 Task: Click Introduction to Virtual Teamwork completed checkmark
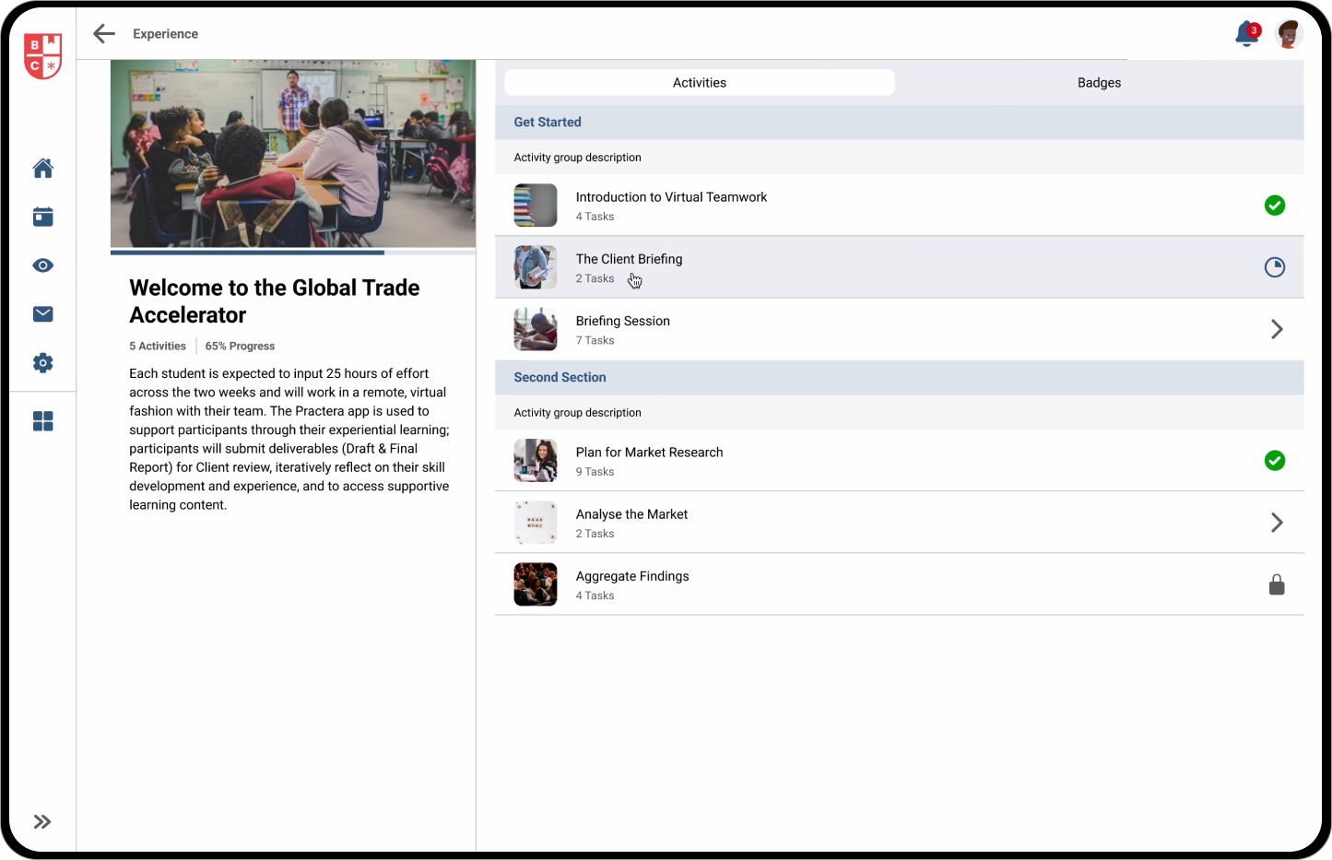1275,206
